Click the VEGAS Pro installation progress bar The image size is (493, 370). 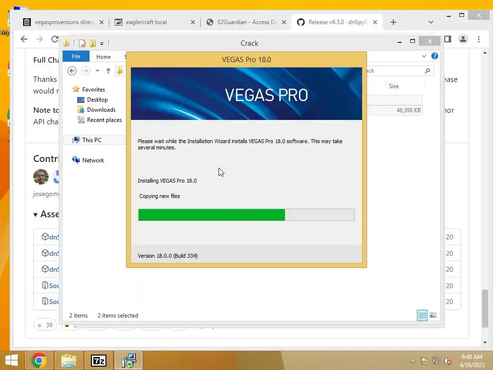(x=246, y=215)
